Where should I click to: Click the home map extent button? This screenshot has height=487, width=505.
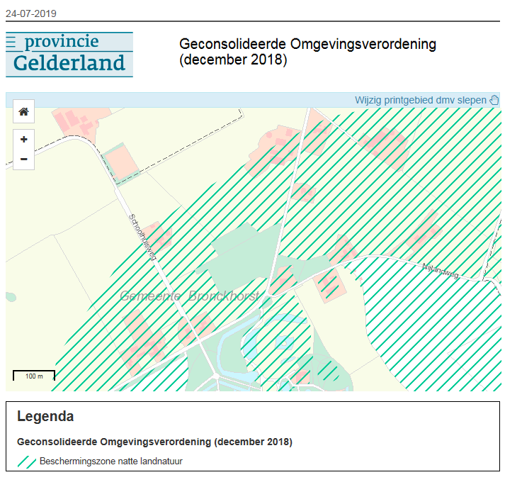pyautogui.click(x=23, y=111)
